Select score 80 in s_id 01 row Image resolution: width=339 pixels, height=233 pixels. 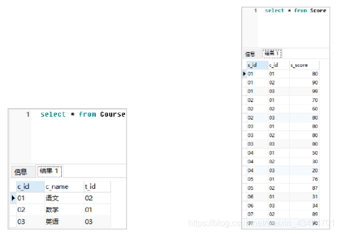click(304, 74)
